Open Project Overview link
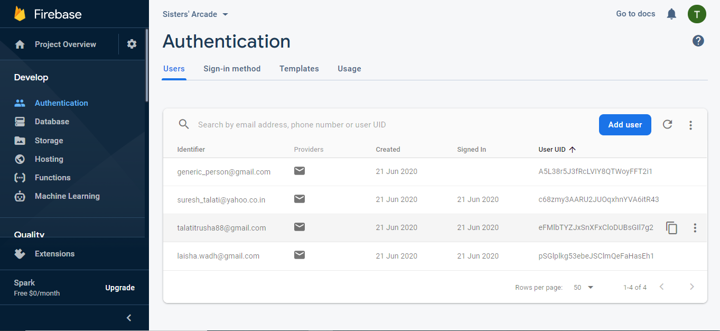This screenshot has width=720, height=331. point(66,44)
